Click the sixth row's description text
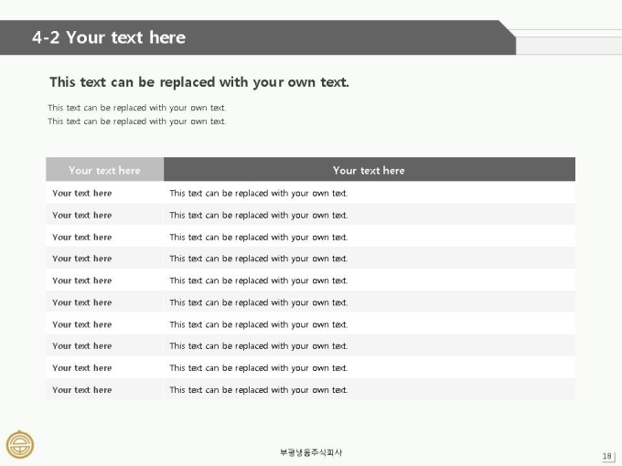The image size is (622, 466). point(259,302)
